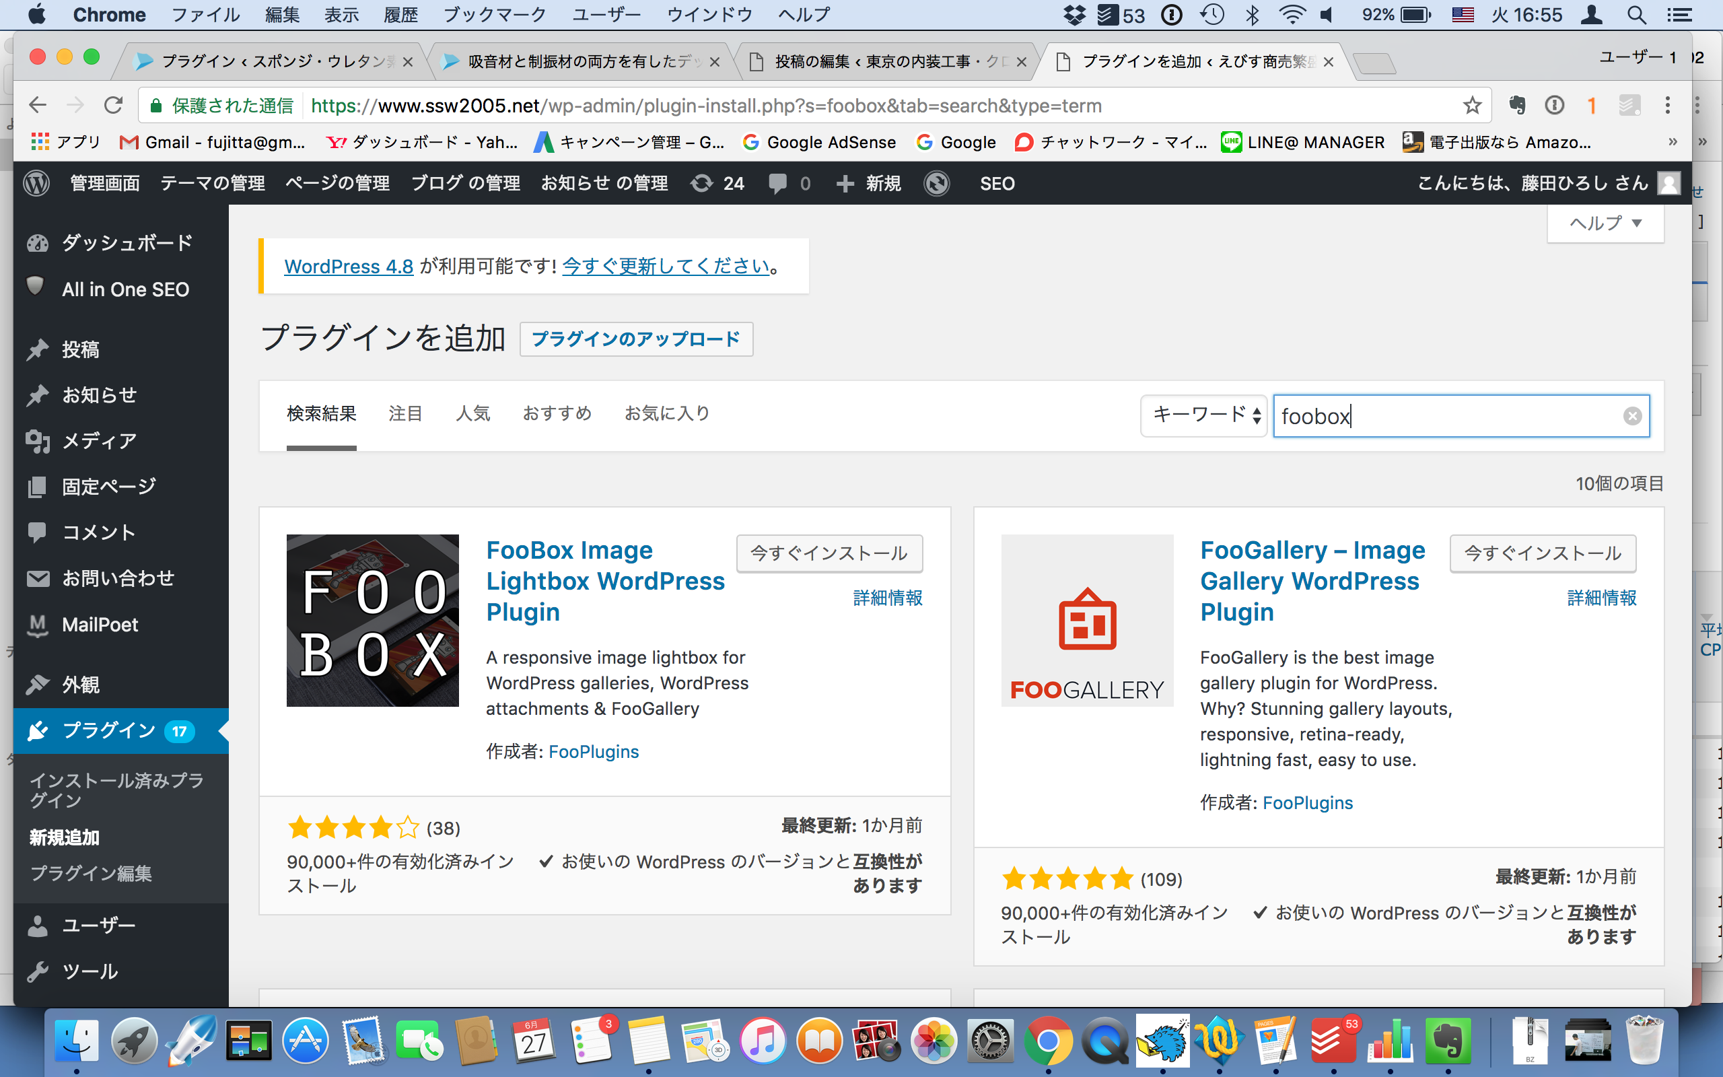The image size is (1723, 1077).
Task: Open 詳細情報 for FooGallery
Action: coord(1601,598)
